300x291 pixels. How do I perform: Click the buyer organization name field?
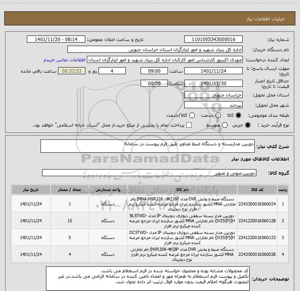click(155, 50)
